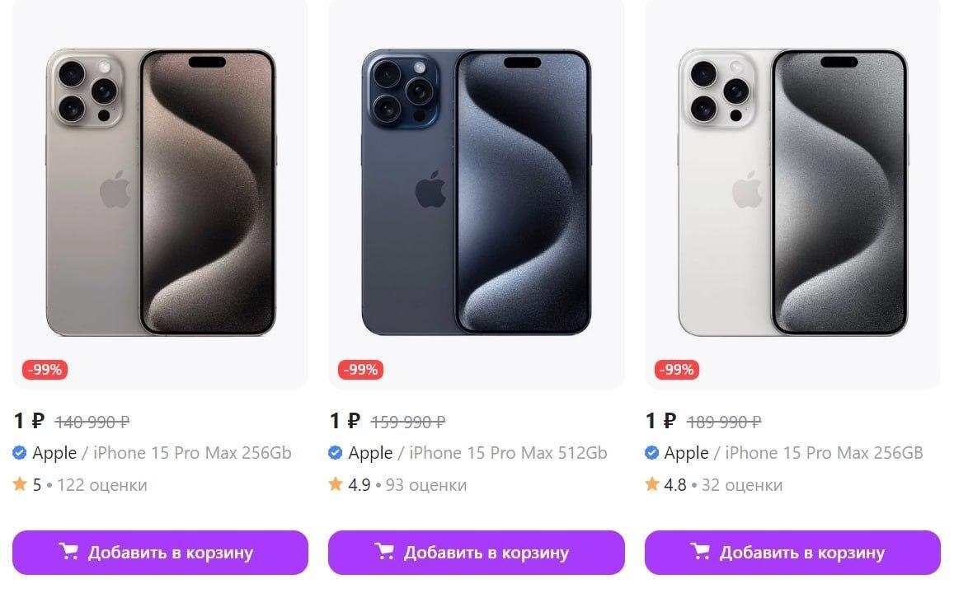Image resolution: width=954 pixels, height=593 pixels.
Task: View the 93 оценки reviews
Action: coord(426,485)
